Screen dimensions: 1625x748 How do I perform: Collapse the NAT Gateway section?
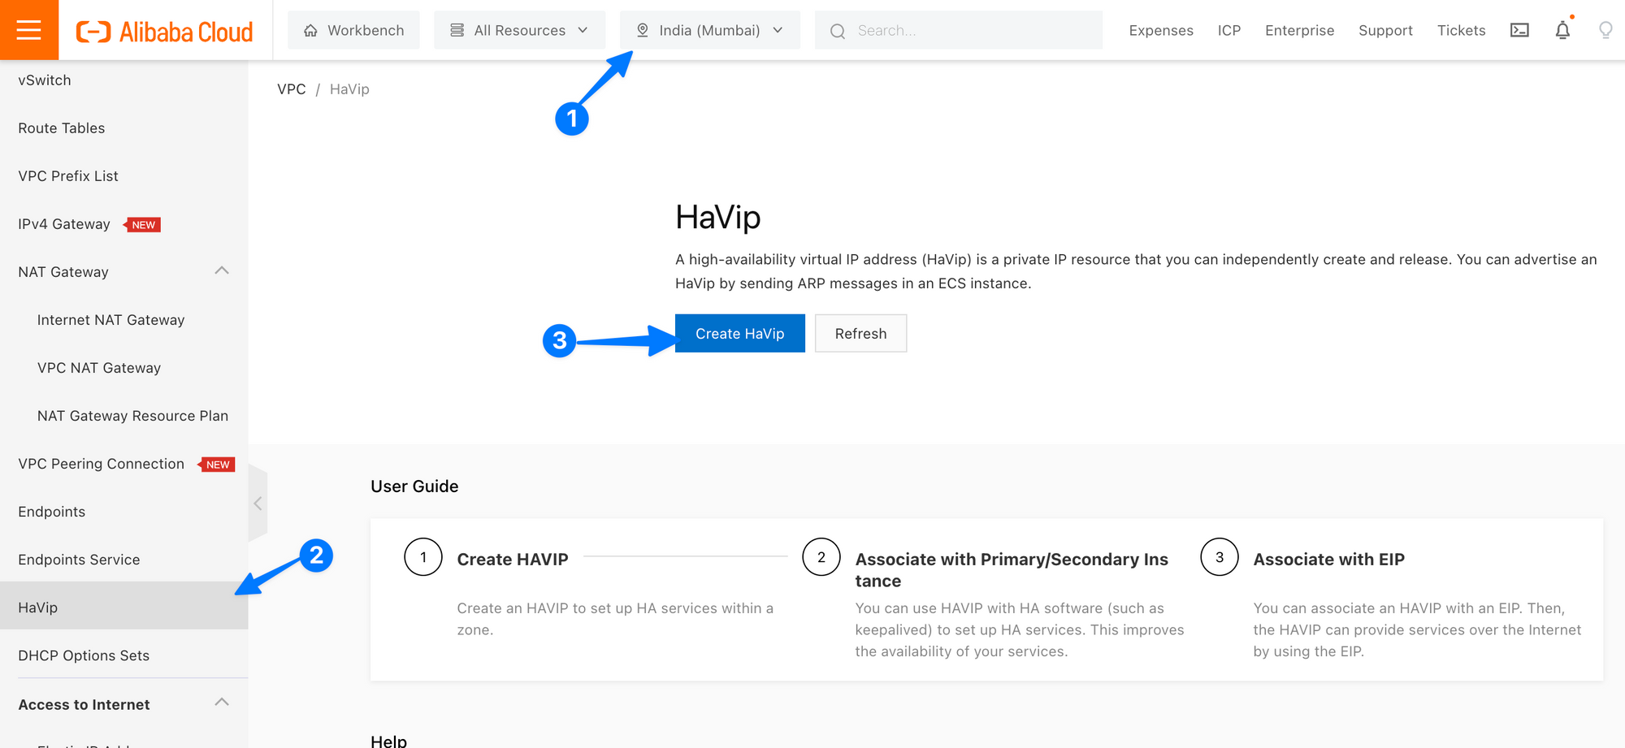(221, 270)
